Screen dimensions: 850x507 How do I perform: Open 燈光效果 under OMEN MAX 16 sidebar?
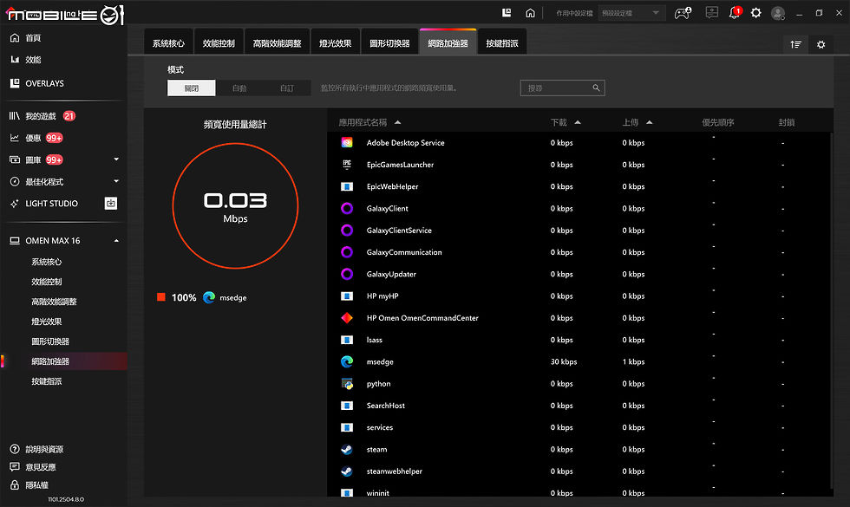47,322
